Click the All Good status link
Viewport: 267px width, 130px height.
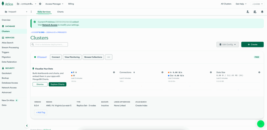click(x=47, y=129)
